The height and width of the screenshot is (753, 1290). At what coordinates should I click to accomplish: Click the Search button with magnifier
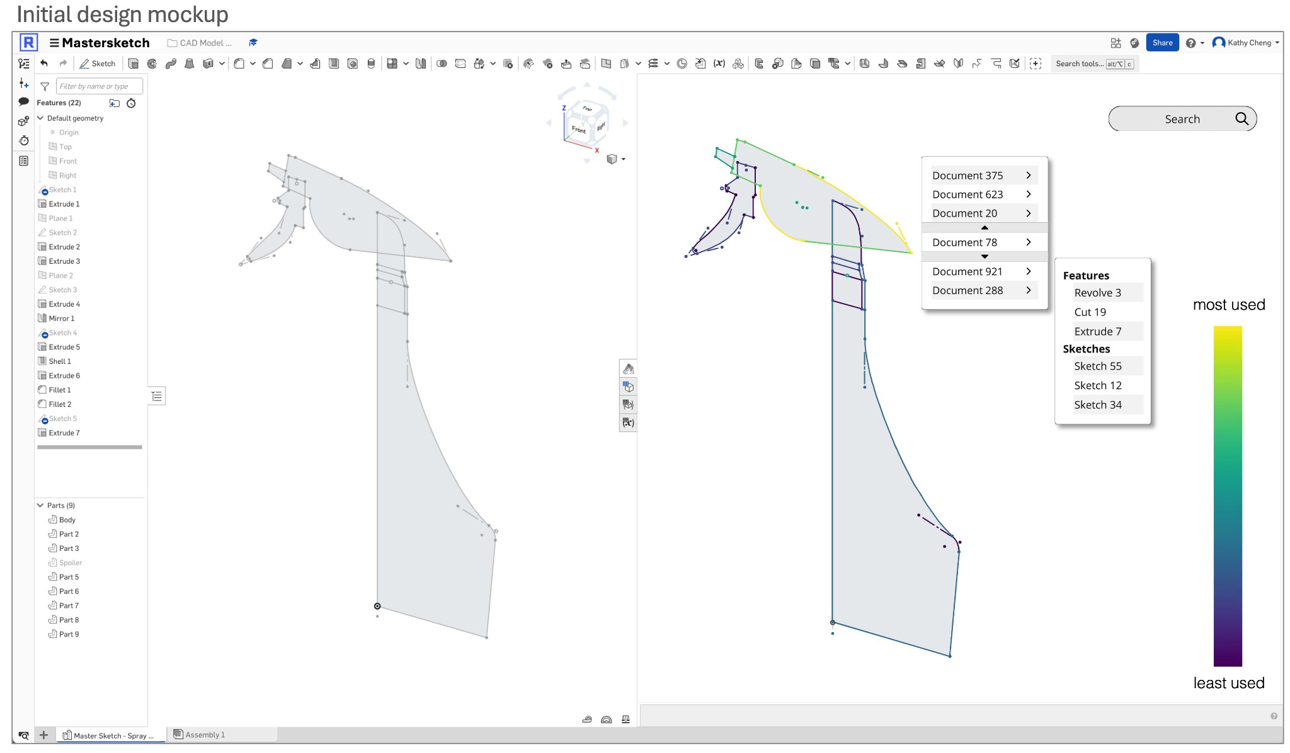pos(1241,119)
